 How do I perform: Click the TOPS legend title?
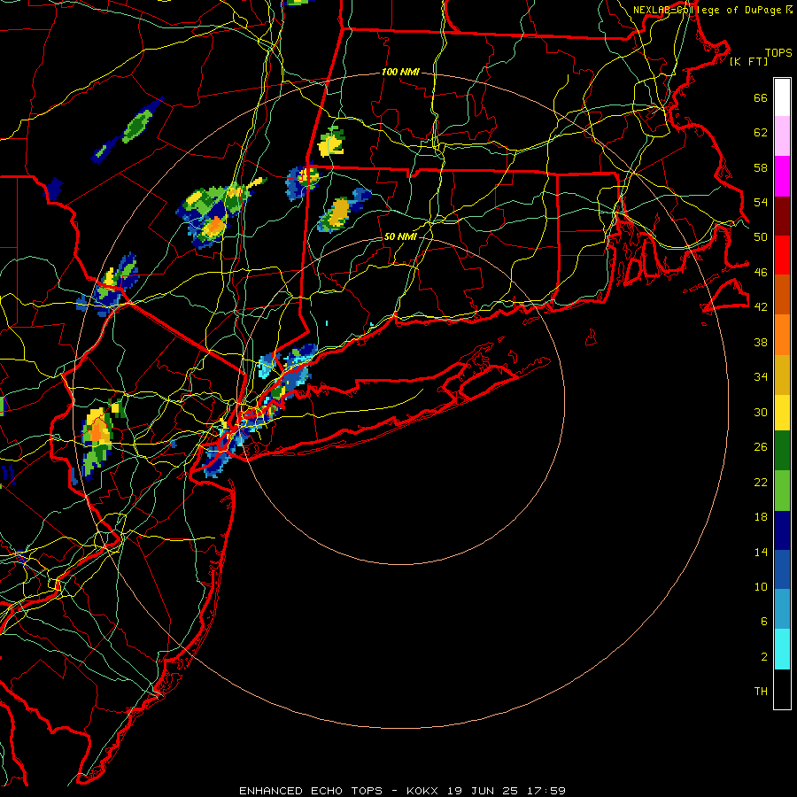[778, 52]
